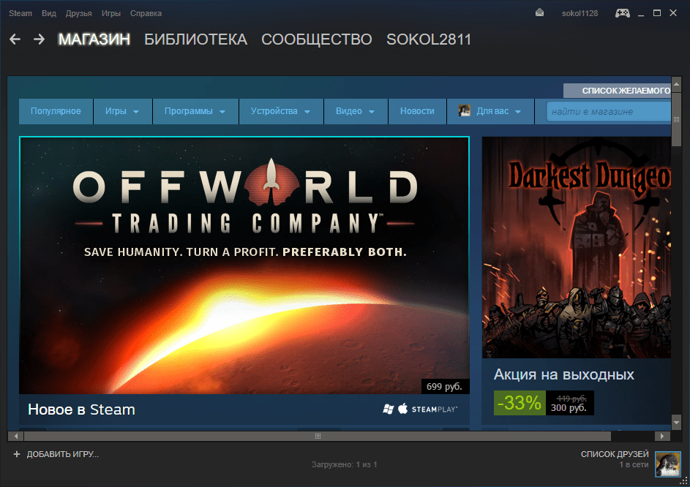Open the envelope notifications icon
Image resolution: width=690 pixels, height=487 pixels.
(540, 13)
